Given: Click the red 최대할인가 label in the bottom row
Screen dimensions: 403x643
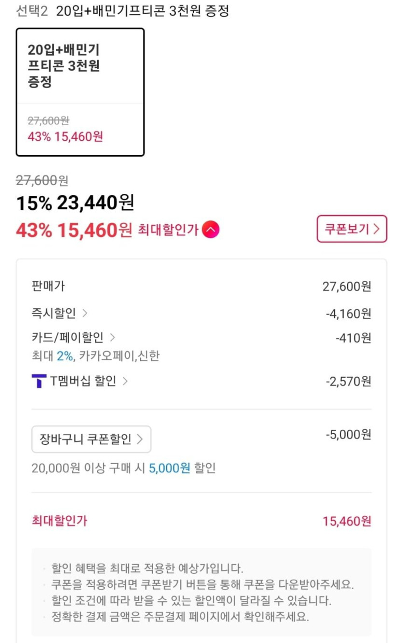Looking at the screenshot, I should click(59, 521).
